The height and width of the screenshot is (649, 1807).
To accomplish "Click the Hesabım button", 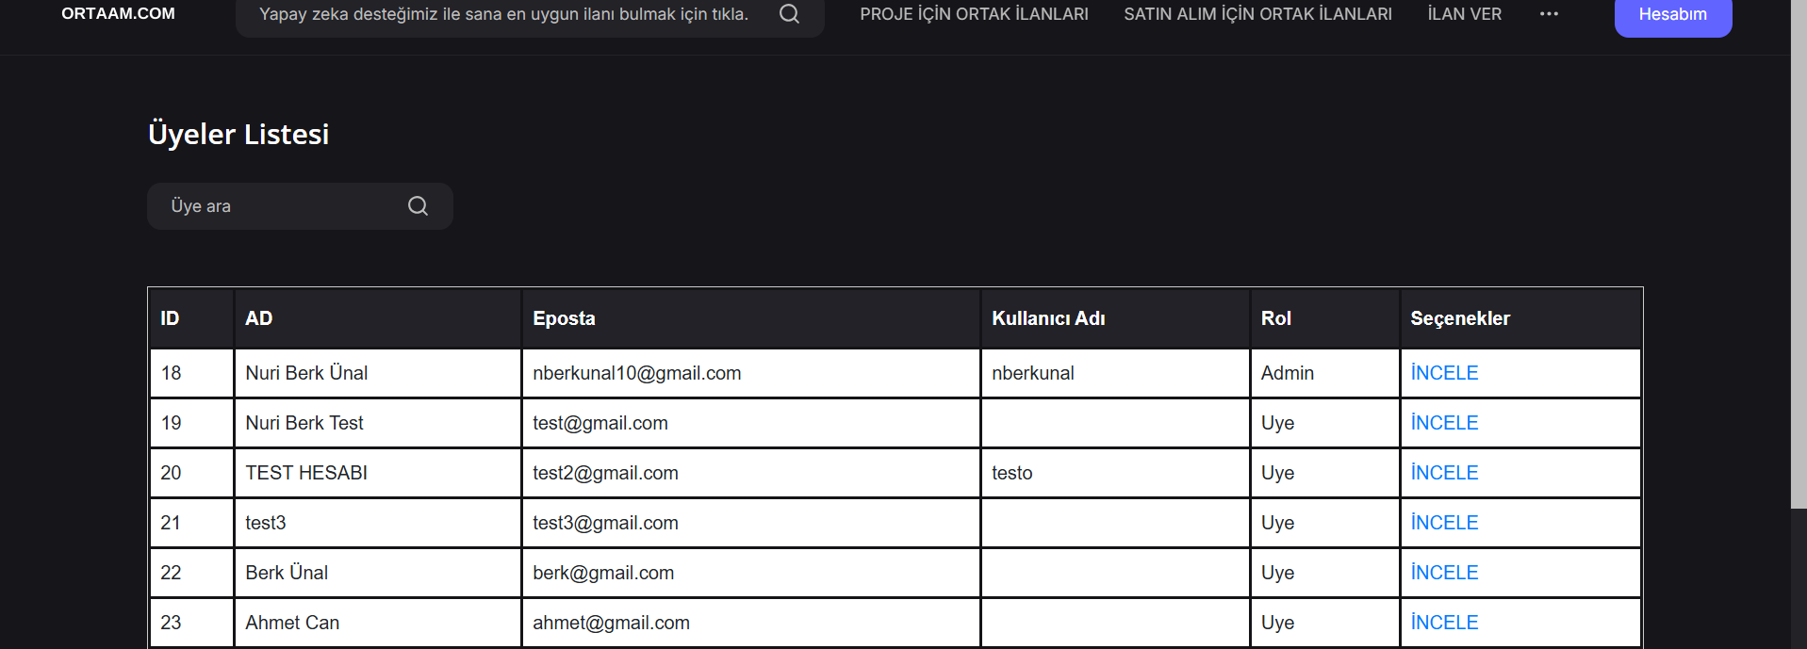I will [1672, 15].
